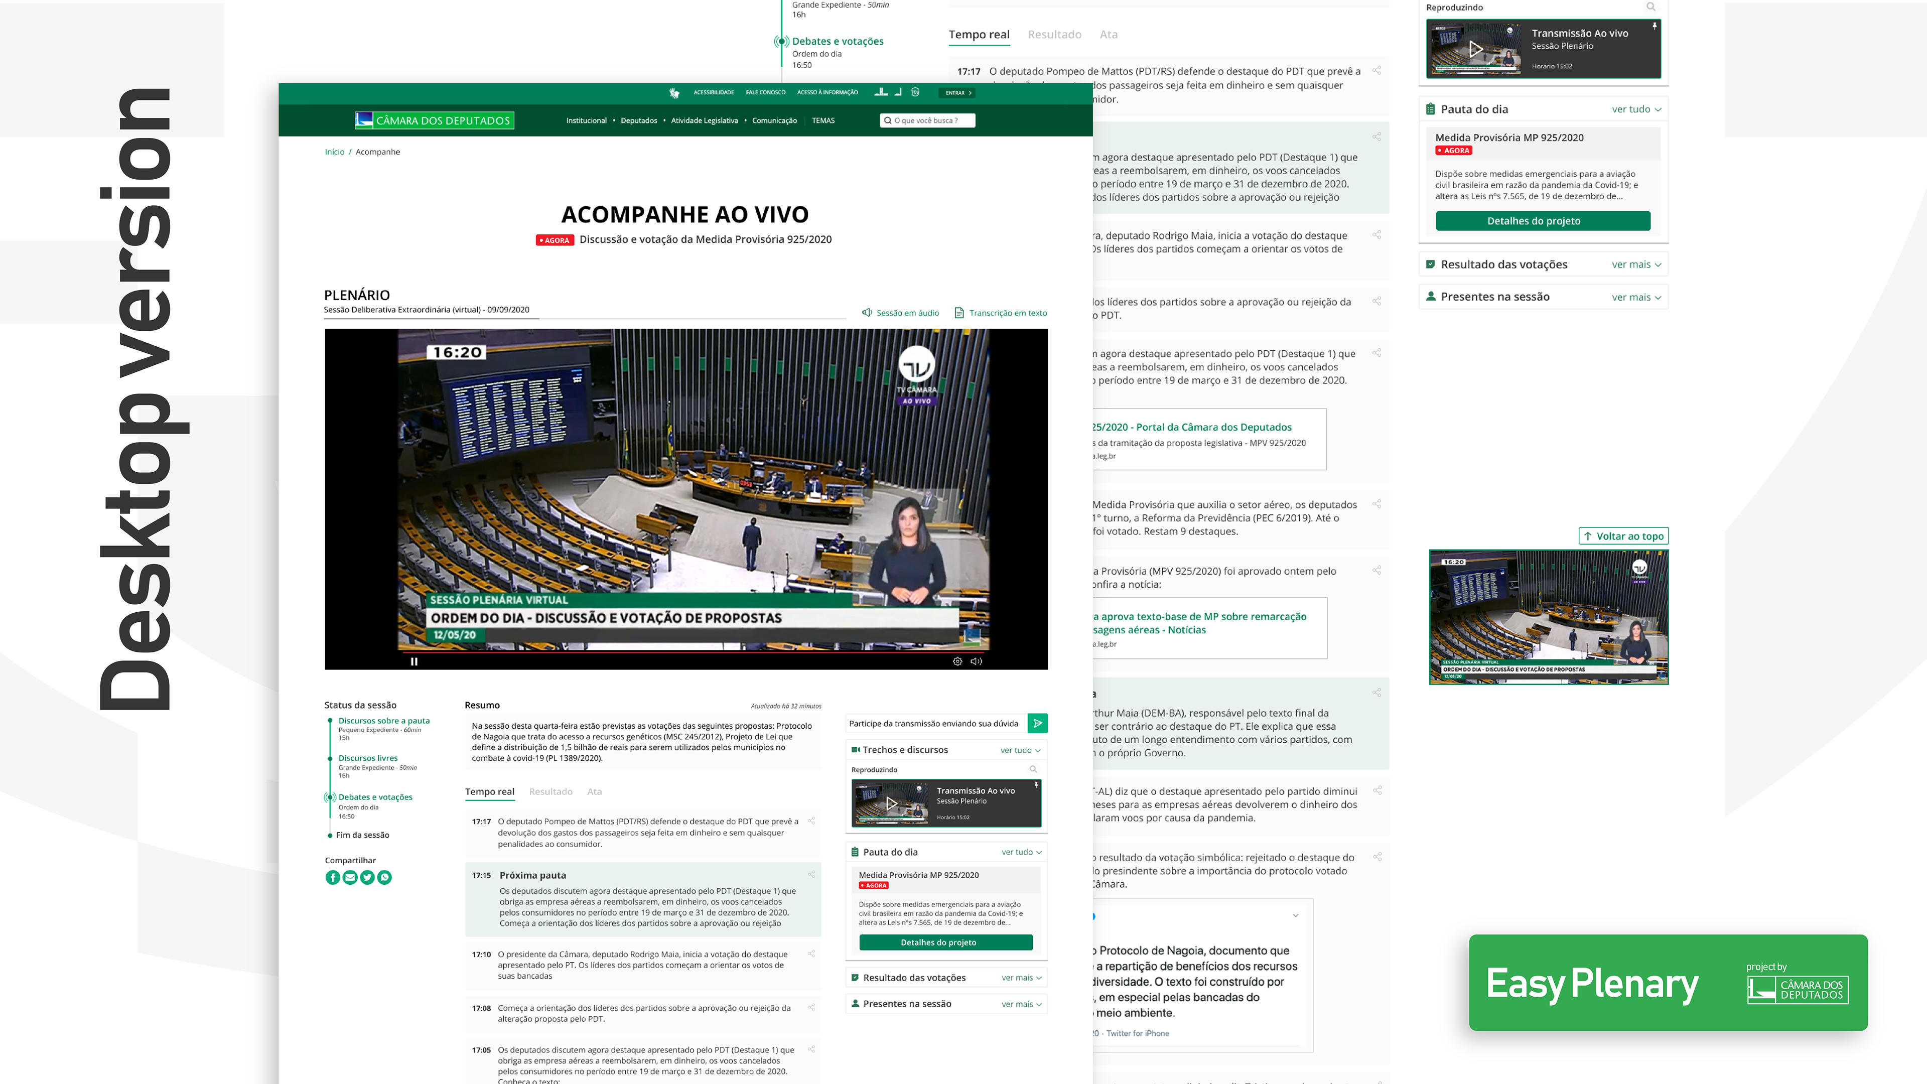The image size is (1927, 1084).
Task: Click search icon beside Reproduzindo in page sidebar
Action: [x=1033, y=769]
